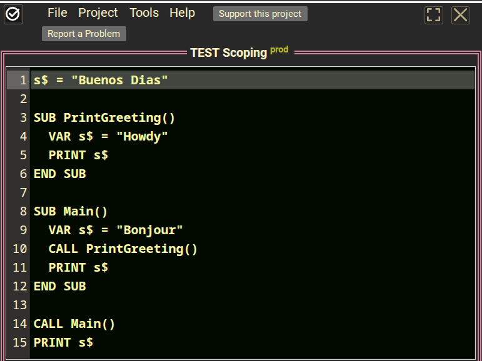Open the Help menu
The width and height of the screenshot is (482, 361).
182,13
